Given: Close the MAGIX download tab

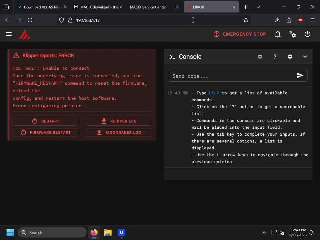Looking at the screenshot, I should [121, 7].
